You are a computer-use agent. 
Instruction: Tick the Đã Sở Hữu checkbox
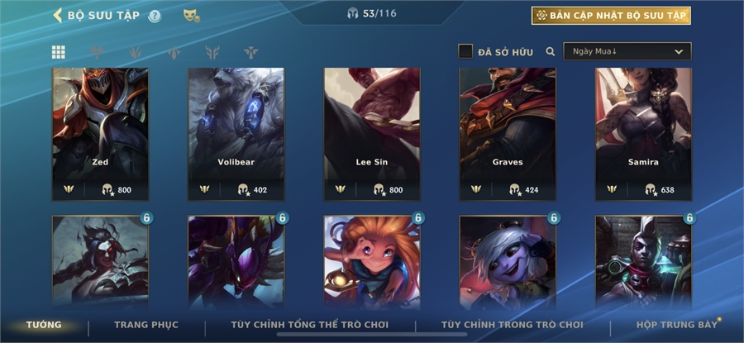point(465,52)
